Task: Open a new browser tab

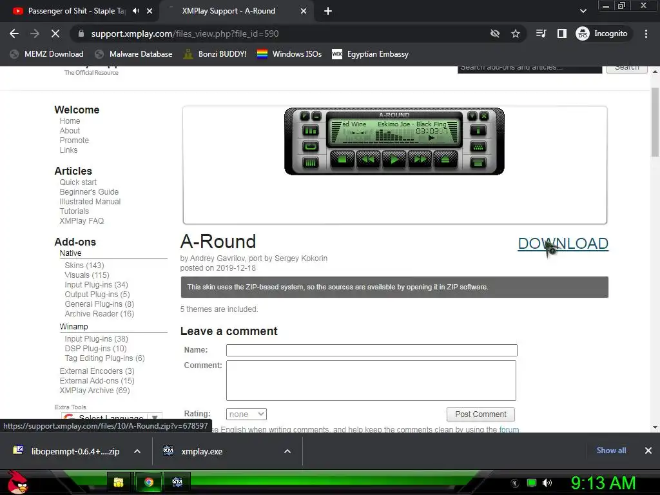Action: tap(328, 11)
